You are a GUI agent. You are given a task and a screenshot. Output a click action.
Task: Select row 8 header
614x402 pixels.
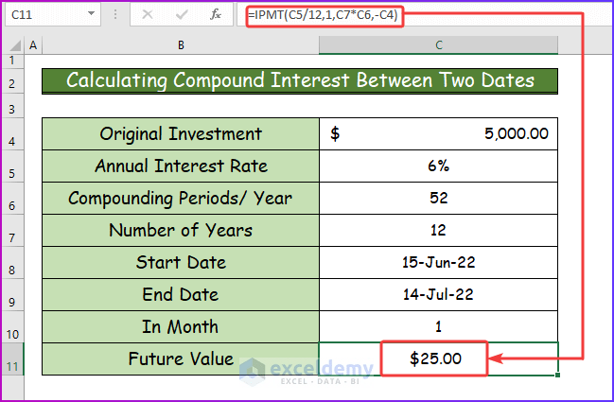tap(12, 262)
